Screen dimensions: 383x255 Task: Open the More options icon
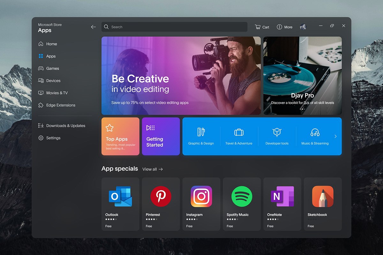click(x=279, y=27)
